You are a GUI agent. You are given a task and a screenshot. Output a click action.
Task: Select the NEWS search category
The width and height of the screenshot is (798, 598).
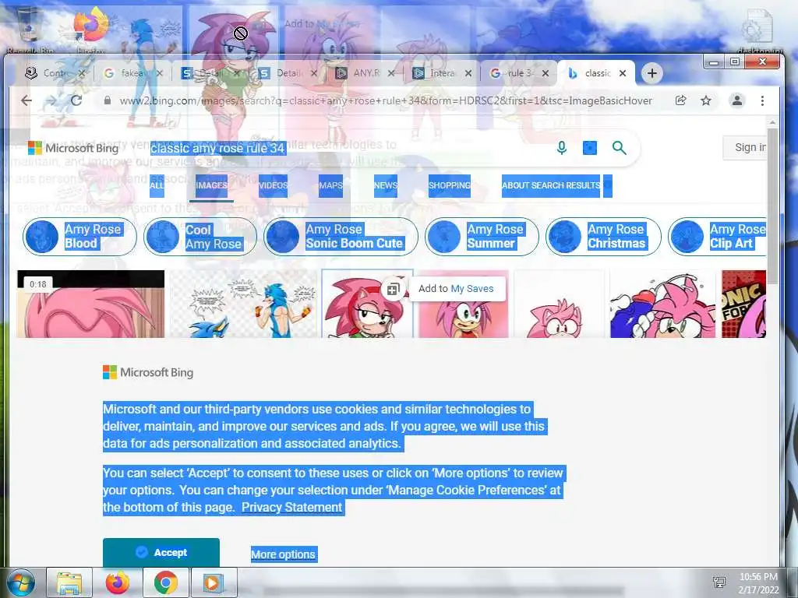pyautogui.click(x=385, y=185)
